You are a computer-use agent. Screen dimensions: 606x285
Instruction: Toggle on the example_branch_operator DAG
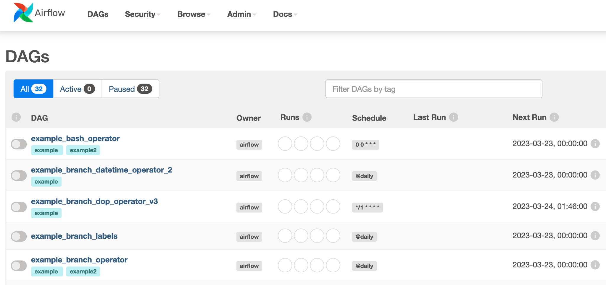pyautogui.click(x=19, y=266)
